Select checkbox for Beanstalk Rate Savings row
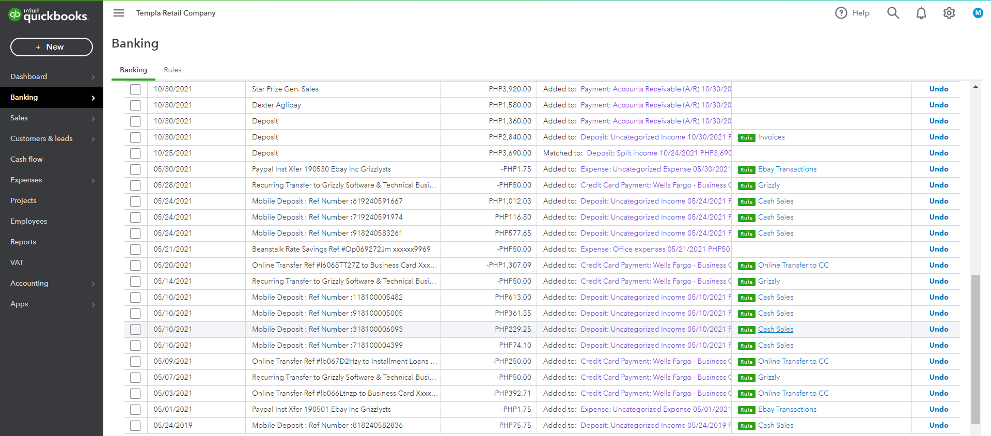Viewport: 991px width, 436px height. click(x=135, y=250)
